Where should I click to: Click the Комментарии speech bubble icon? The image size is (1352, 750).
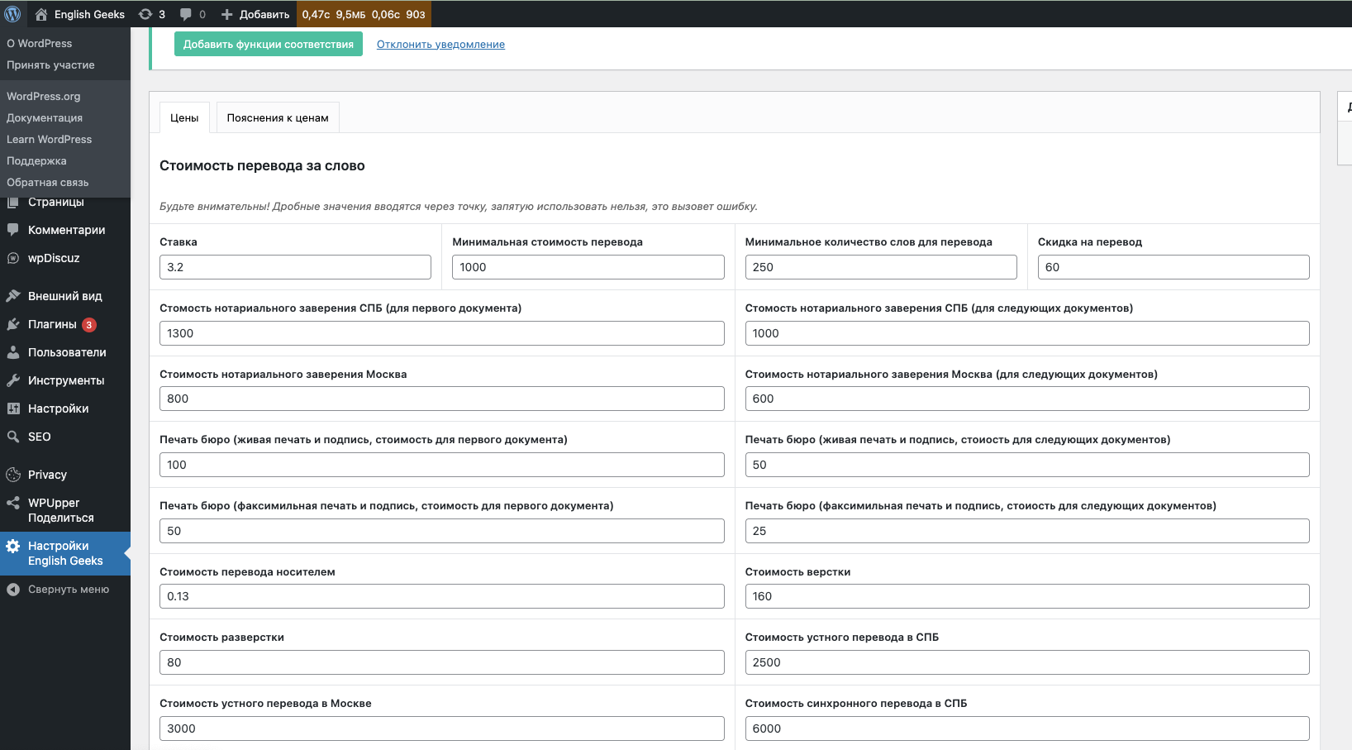(x=13, y=230)
